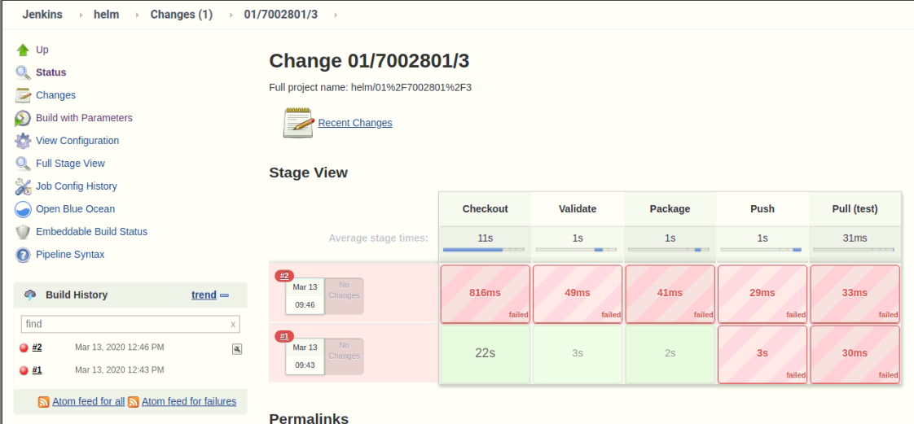This screenshot has height=424, width=914.
Task: Focus the build history find field
Action: [130, 324]
